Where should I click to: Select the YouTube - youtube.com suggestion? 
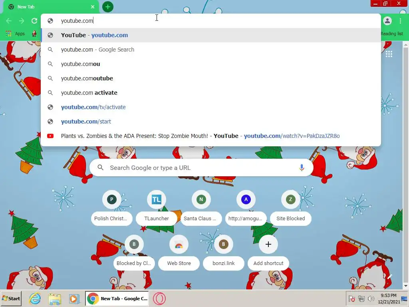click(211, 35)
